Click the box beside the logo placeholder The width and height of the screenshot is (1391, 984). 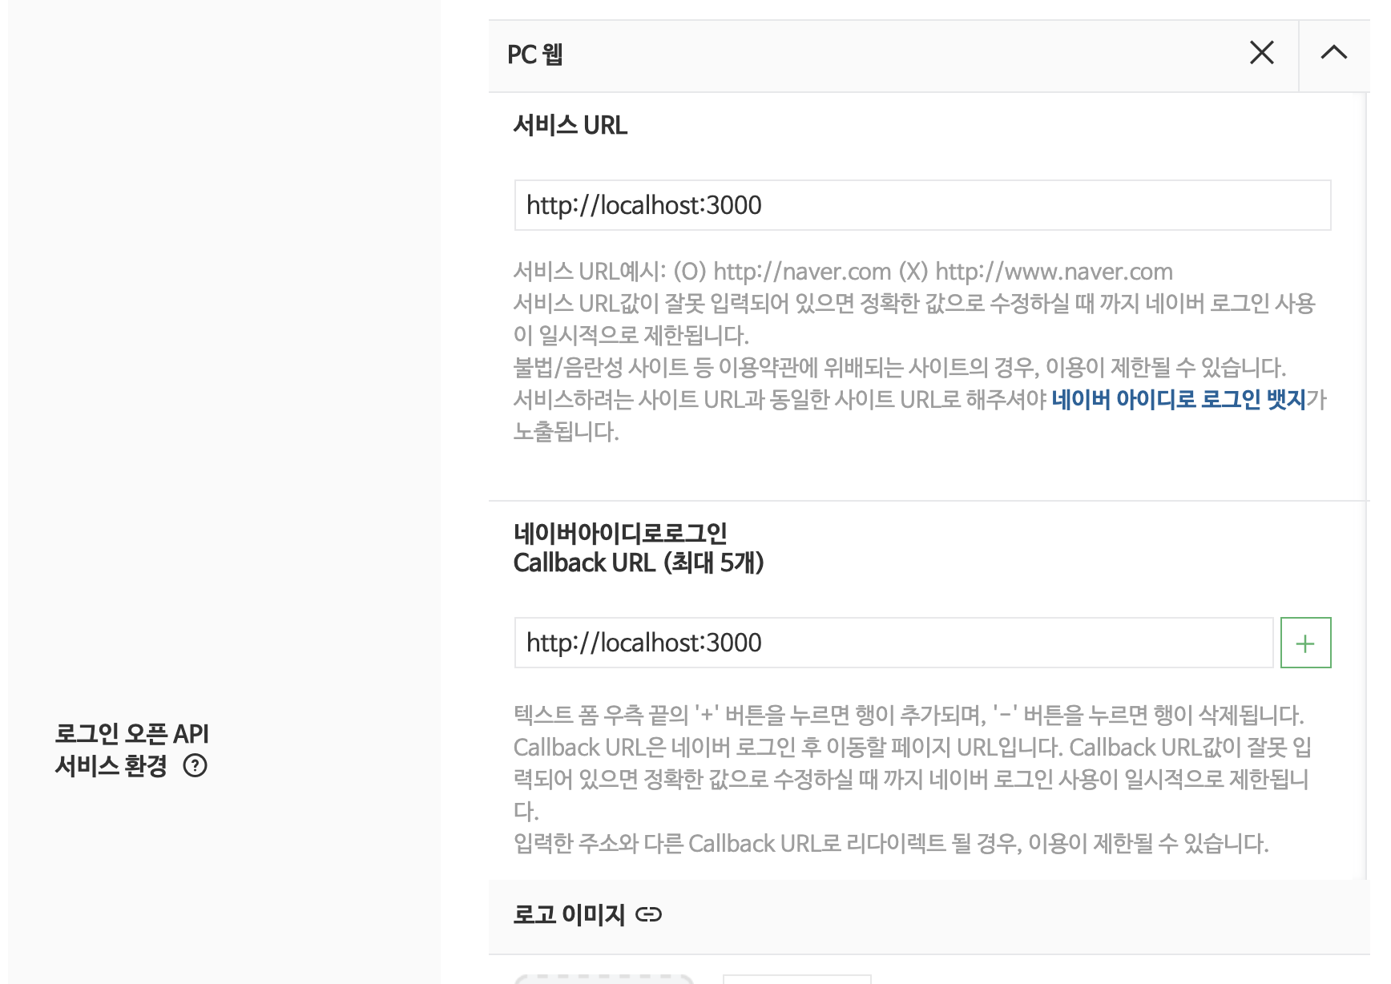pos(796,979)
